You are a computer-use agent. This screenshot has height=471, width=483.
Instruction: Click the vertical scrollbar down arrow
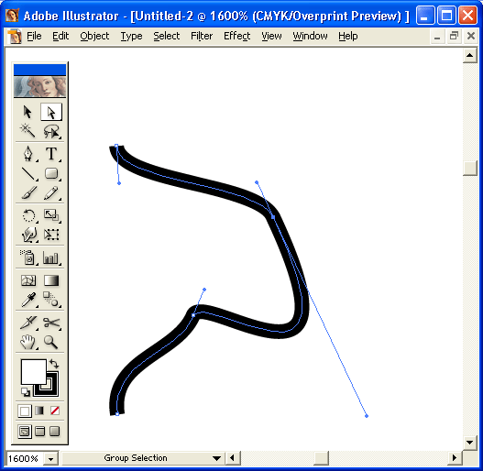[470, 443]
